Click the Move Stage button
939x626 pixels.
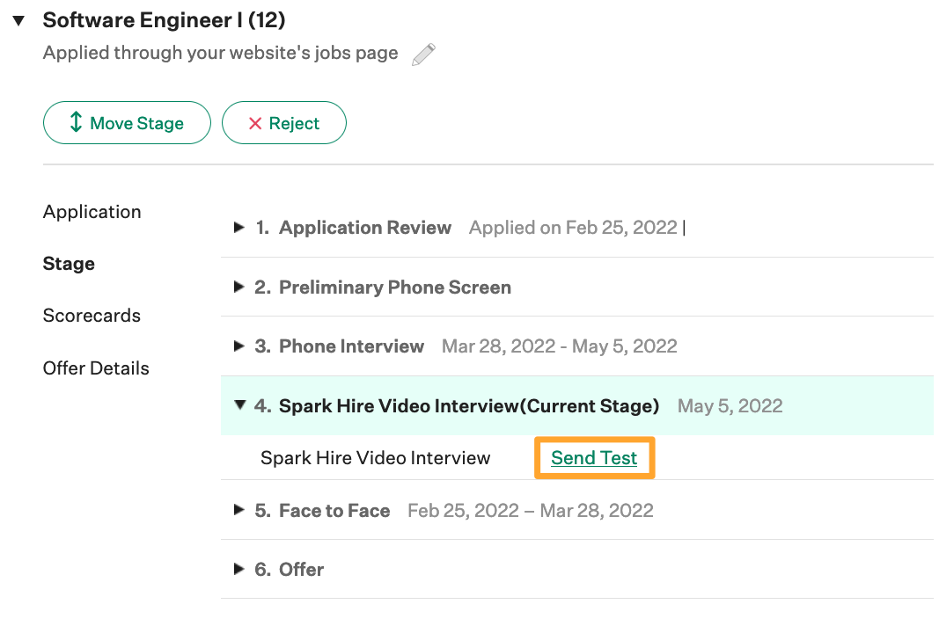coord(127,122)
